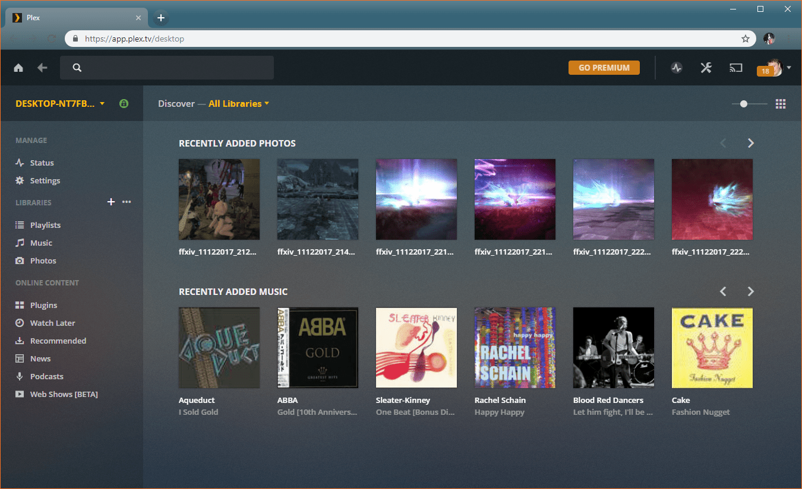Open the wrench and screwdriver settings icon

(706, 68)
